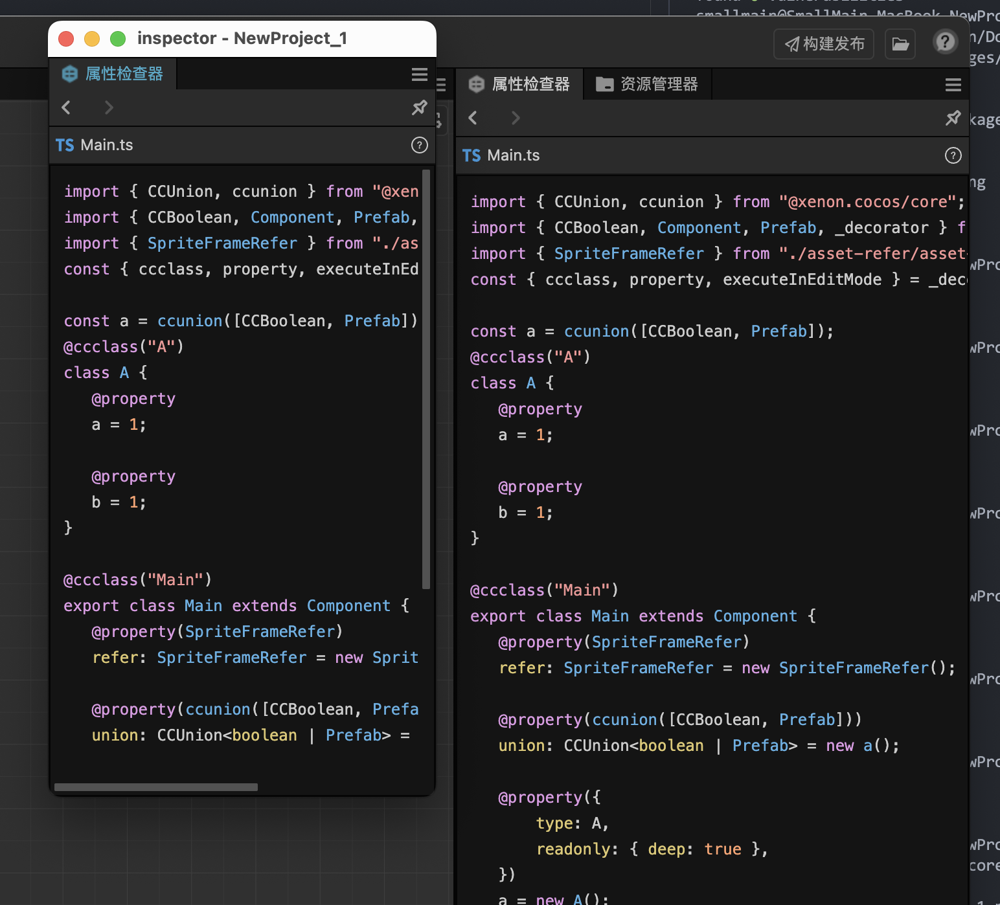Minimize the inspector window with yellow button
The width and height of the screenshot is (1000, 905).
(x=92, y=39)
